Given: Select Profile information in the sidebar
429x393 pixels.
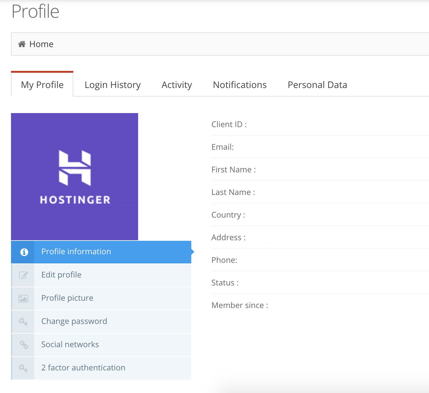Looking at the screenshot, I should [x=101, y=252].
